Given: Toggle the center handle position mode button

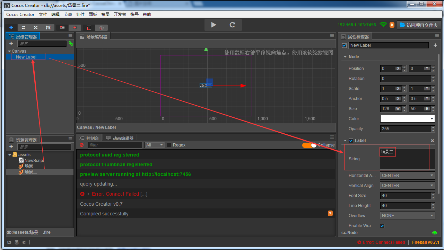Looking at the screenshot, I should [75, 28].
